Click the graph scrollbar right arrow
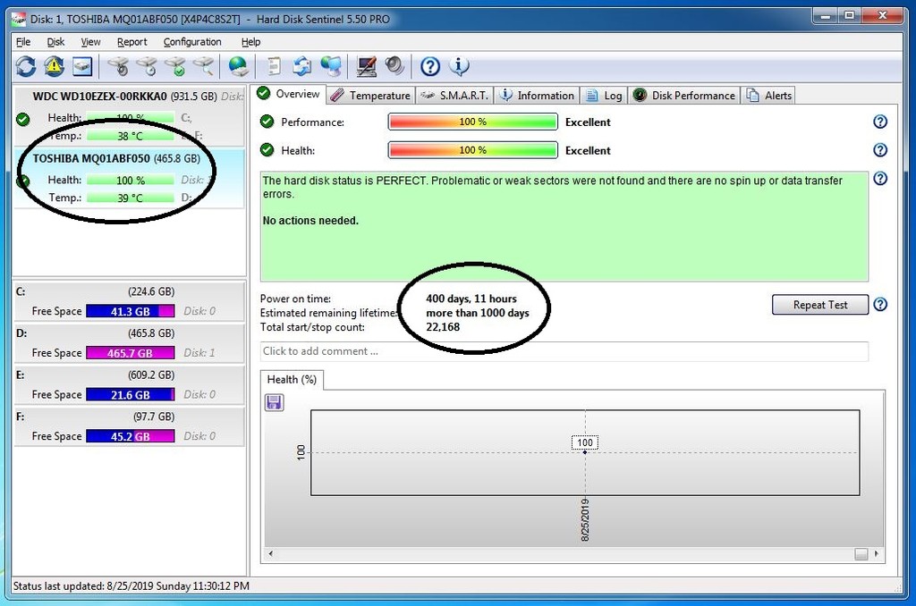The height and width of the screenshot is (606, 916). (877, 553)
